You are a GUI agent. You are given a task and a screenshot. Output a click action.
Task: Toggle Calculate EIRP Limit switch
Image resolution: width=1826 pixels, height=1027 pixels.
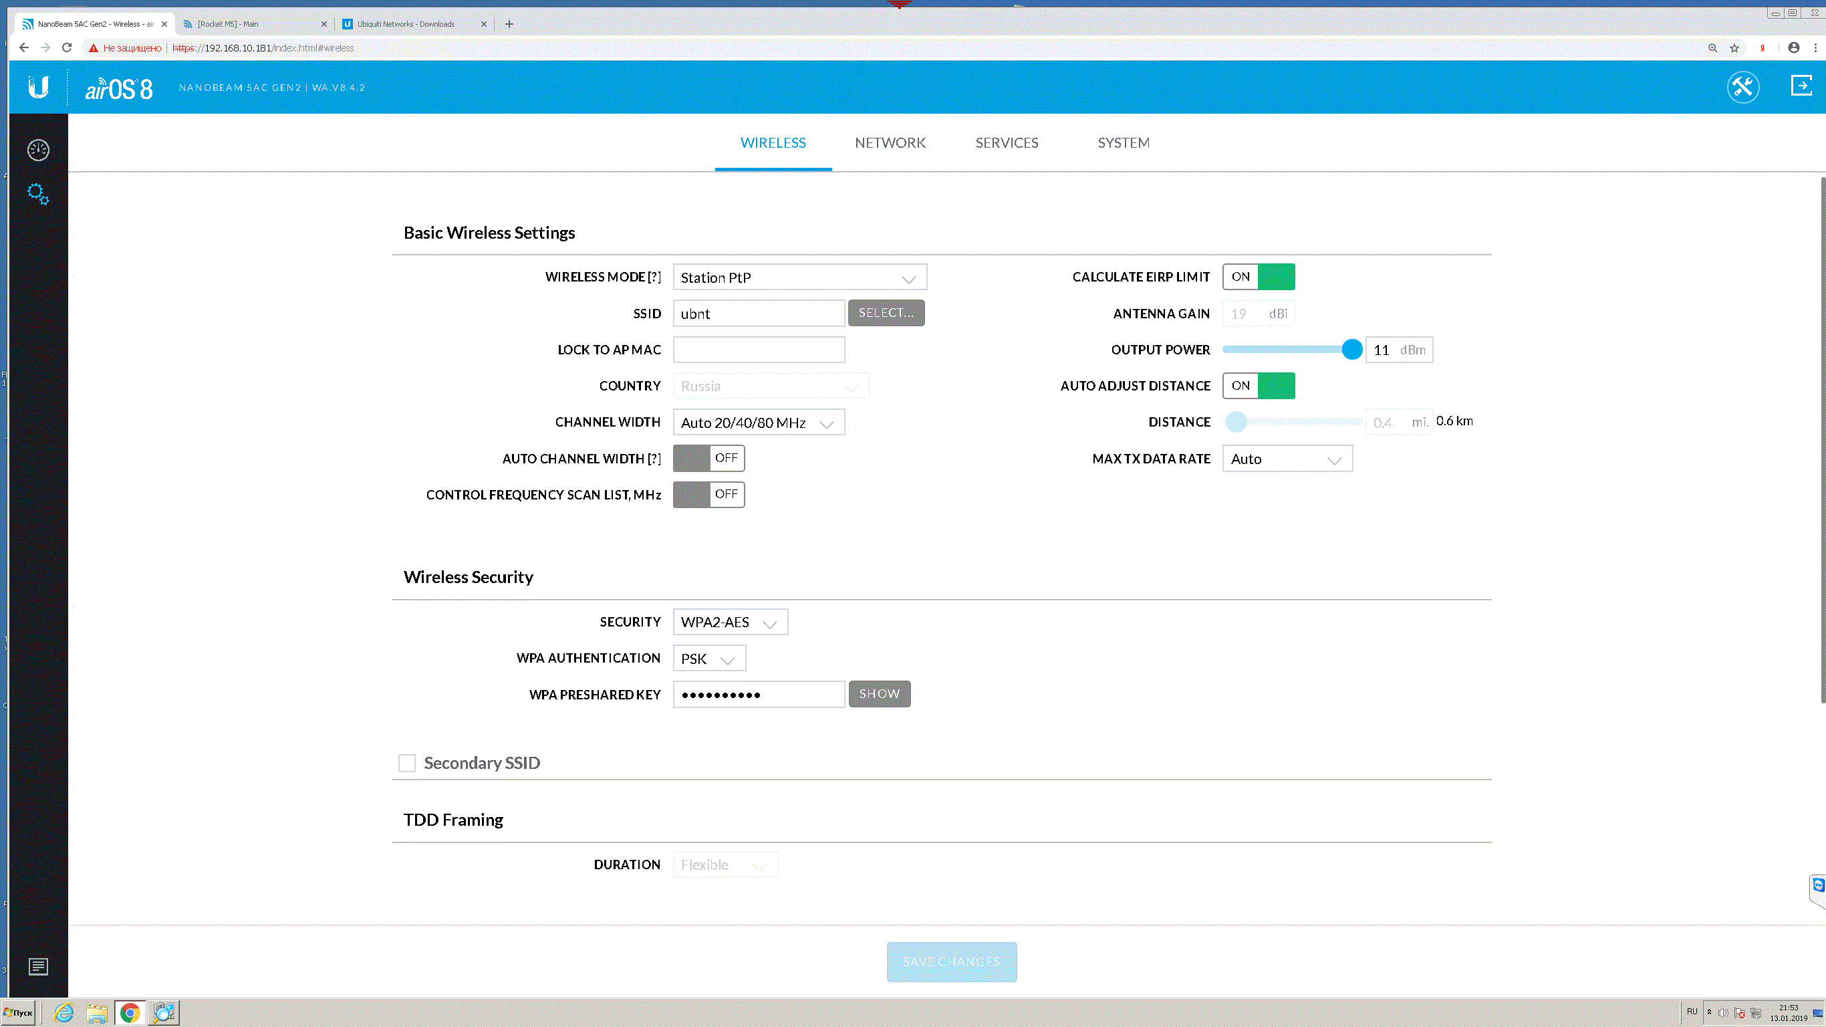coord(1258,277)
